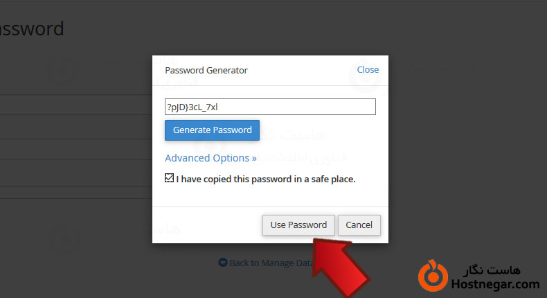Click the Persian هاست نگار brand text
The width and height of the screenshot is (547, 298).
494,269
